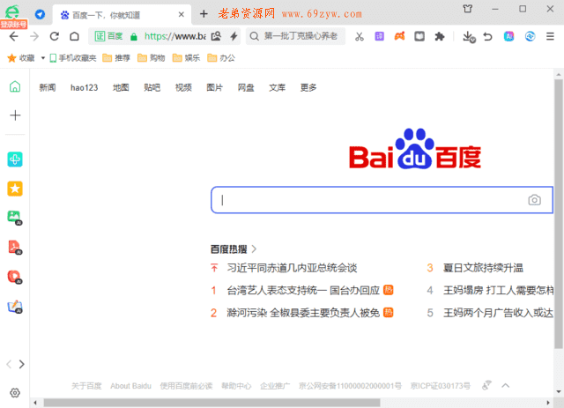Open hot search item 夏日文旅持续升温
Screen dimensions: 564x408
(482, 268)
